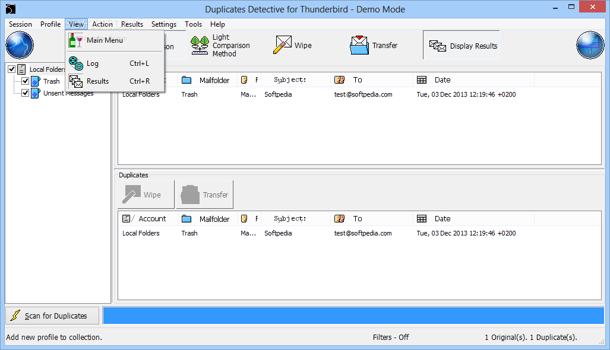Choose Log Ctrl+L menu entry
The height and width of the screenshot is (350, 610).
(x=115, y=63)
